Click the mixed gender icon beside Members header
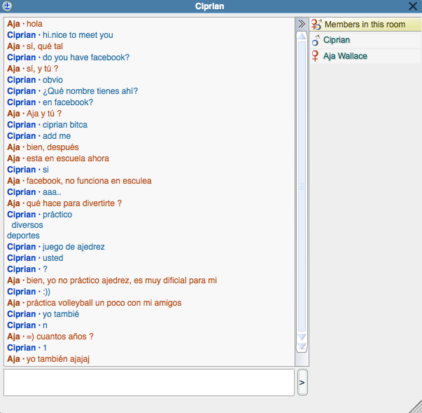 [x=316, y=25]
